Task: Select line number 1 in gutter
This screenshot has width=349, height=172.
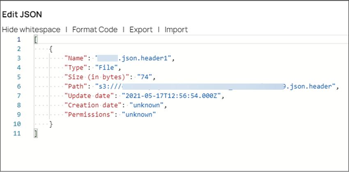Action: click(x=18, y=40)
